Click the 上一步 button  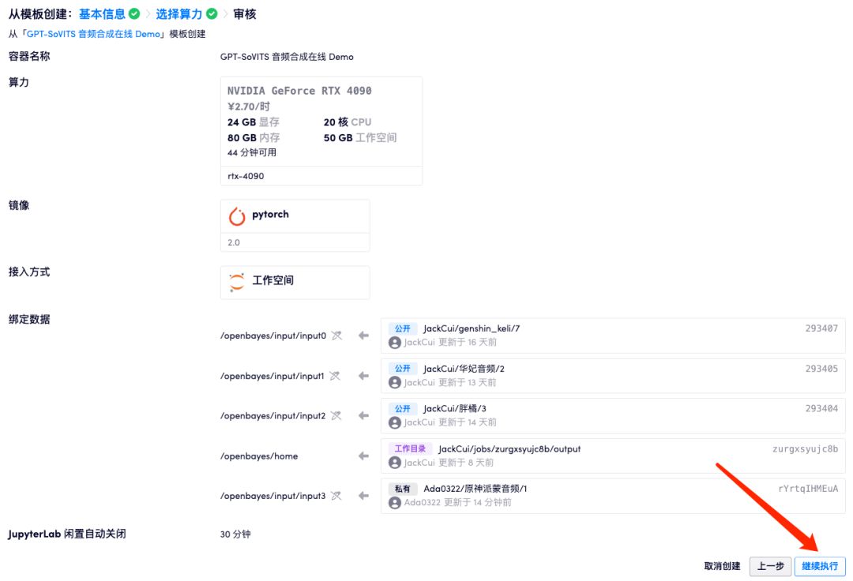(770, 566)
